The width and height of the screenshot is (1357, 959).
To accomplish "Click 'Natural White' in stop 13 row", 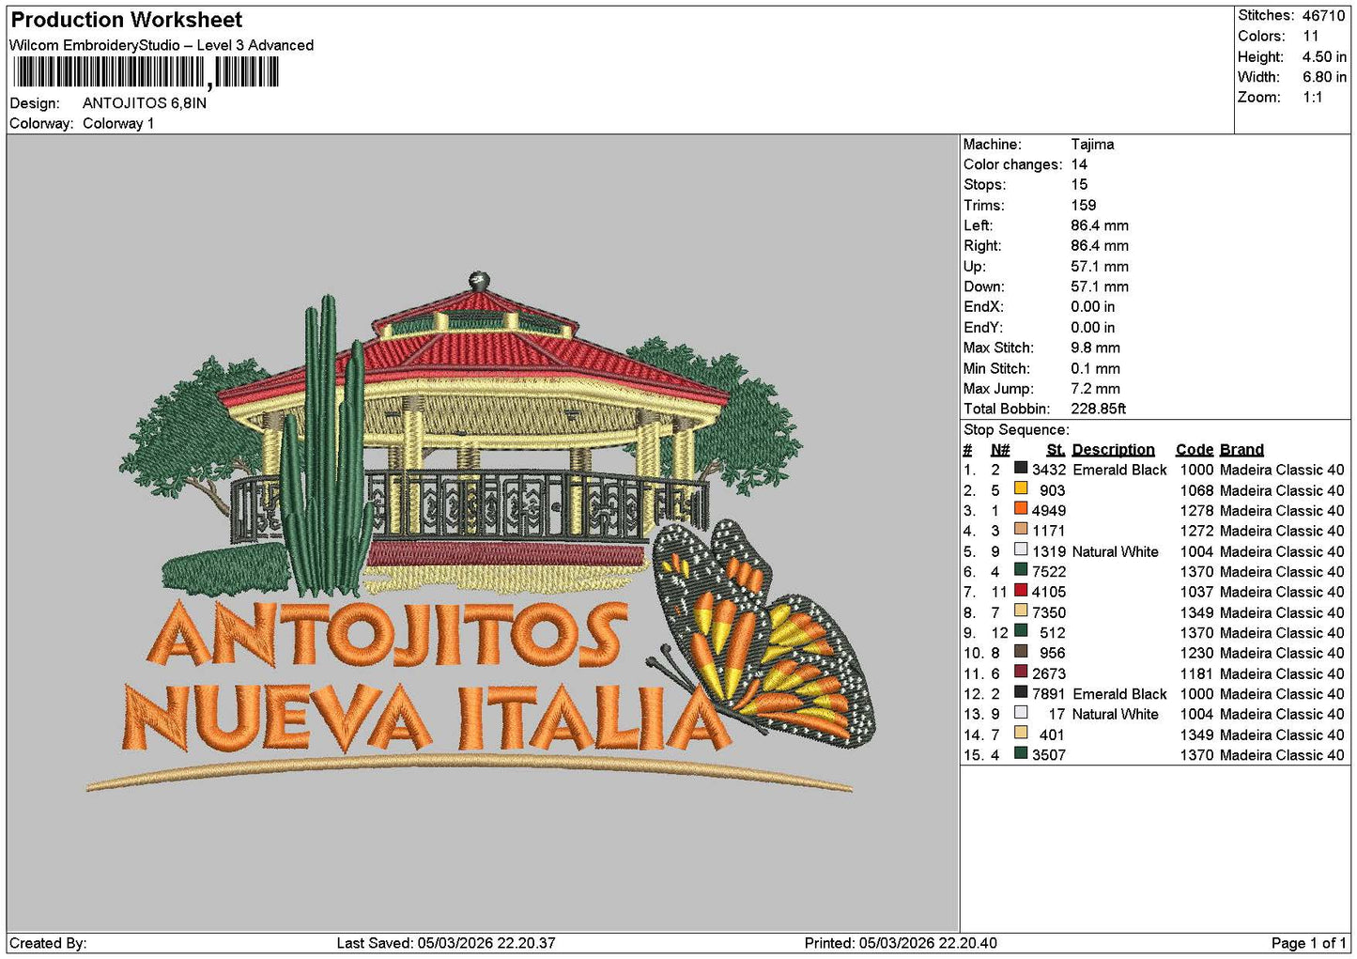I will coord(1116,715).
